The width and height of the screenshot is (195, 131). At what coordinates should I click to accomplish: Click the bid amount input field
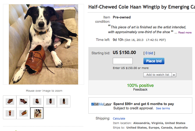pyautogui.click(x=123, y=61)
